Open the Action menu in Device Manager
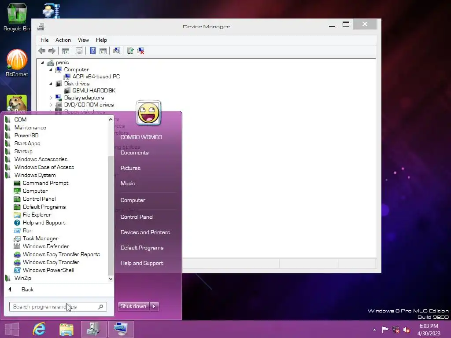Screen dimensions: 451x338 point(63,40)
